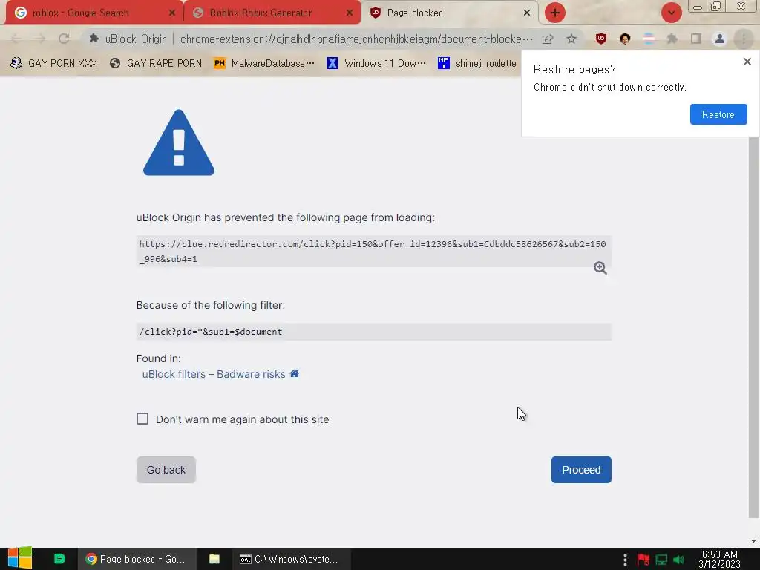Close the Page blocked tab

[527, 13]
